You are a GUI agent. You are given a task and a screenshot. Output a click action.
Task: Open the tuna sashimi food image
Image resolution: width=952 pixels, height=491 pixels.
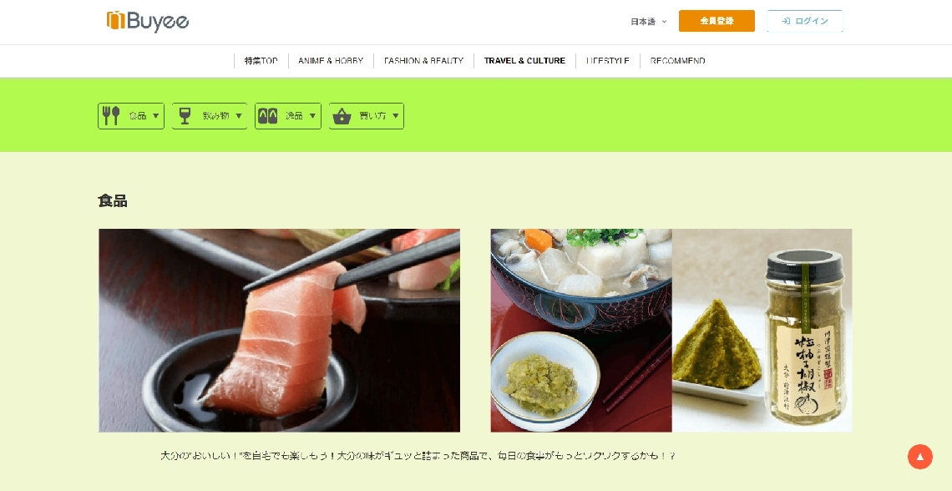tap(279, 330)
